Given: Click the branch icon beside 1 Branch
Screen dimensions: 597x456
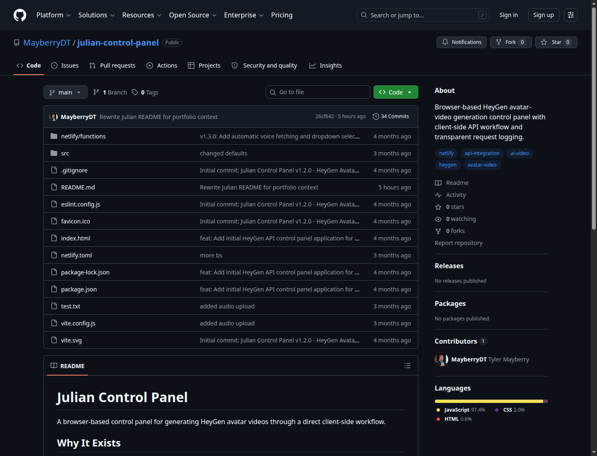Looking at the screenshot, I should click(96, 92).
